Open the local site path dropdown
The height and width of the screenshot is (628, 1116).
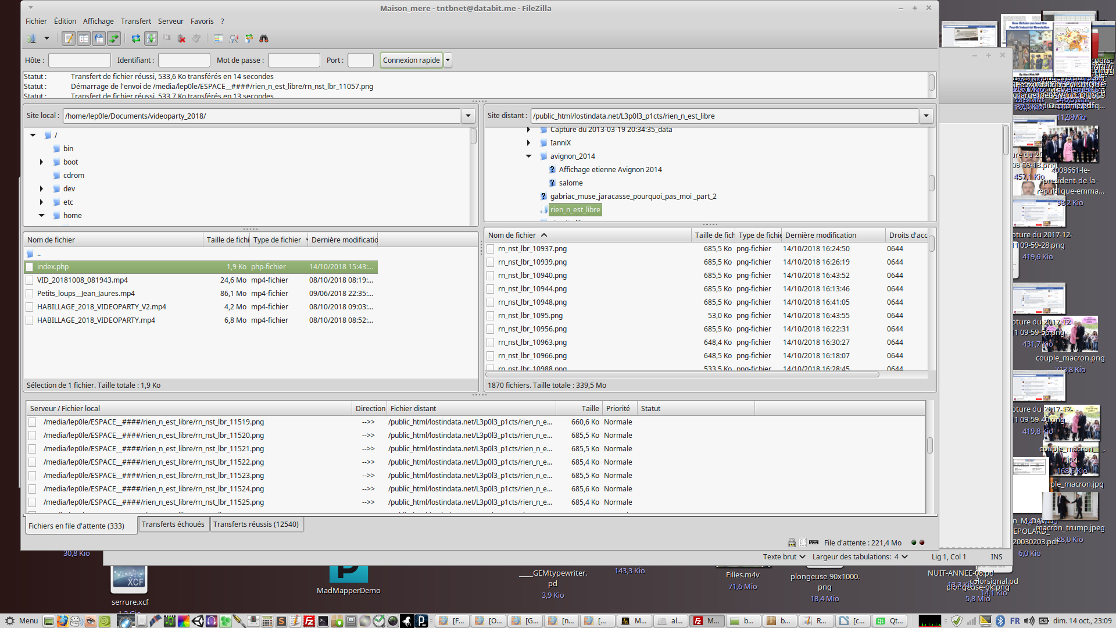[468, 116]
